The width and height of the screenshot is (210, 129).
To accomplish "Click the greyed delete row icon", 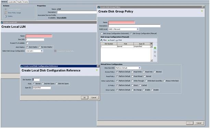I will click(x=155, y=52).
